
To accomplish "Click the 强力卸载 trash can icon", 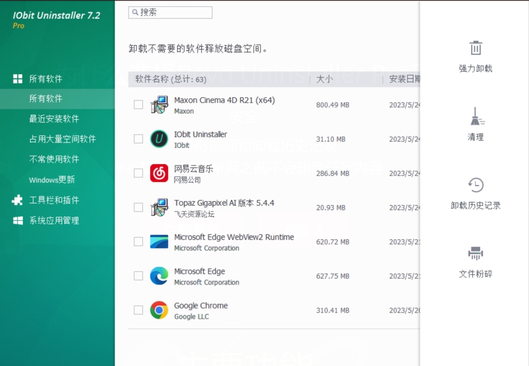I will point(475,48).
